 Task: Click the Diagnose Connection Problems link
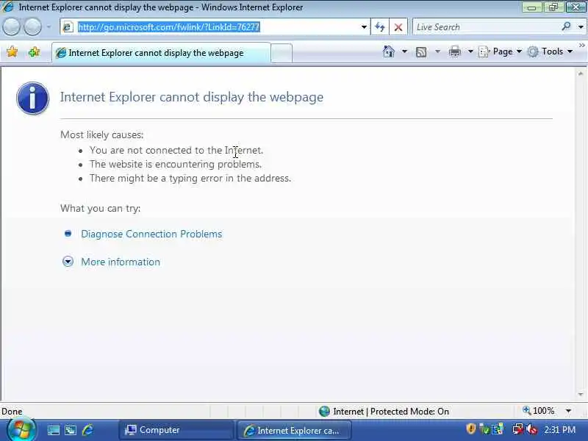click(151, 234)
